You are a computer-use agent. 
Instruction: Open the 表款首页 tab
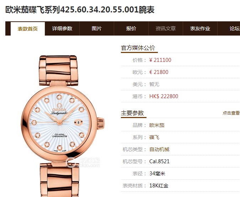(x=28, y=29)
